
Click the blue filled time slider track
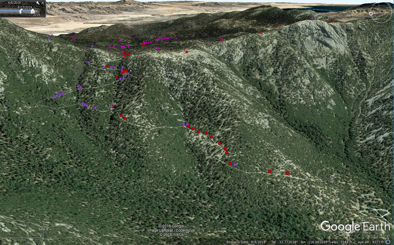tap(10, 11)
